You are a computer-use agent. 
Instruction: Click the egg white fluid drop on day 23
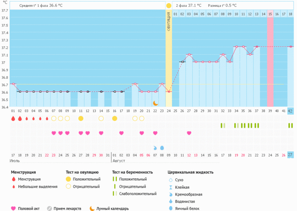coord(162,148)
